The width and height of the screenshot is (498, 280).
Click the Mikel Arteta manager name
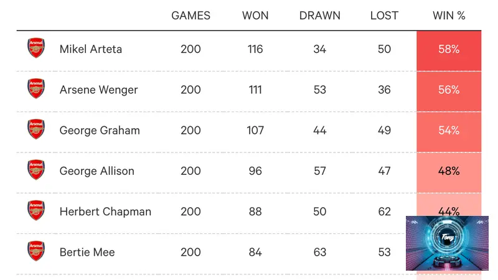tap(91, 49)
